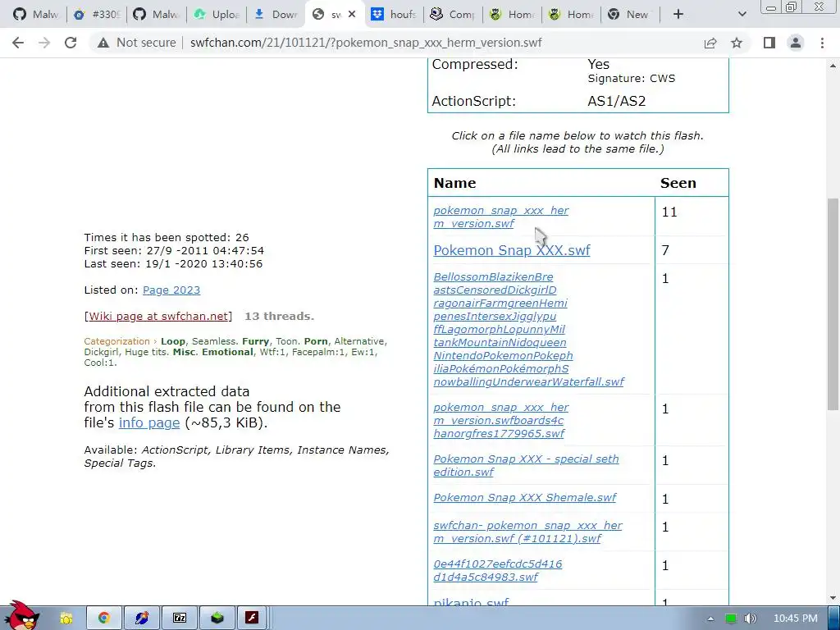The height and width of the screenshot is (630, 840).
Task: Expand the tab search dropdown chevron
Action: click(x=742, y=15)
